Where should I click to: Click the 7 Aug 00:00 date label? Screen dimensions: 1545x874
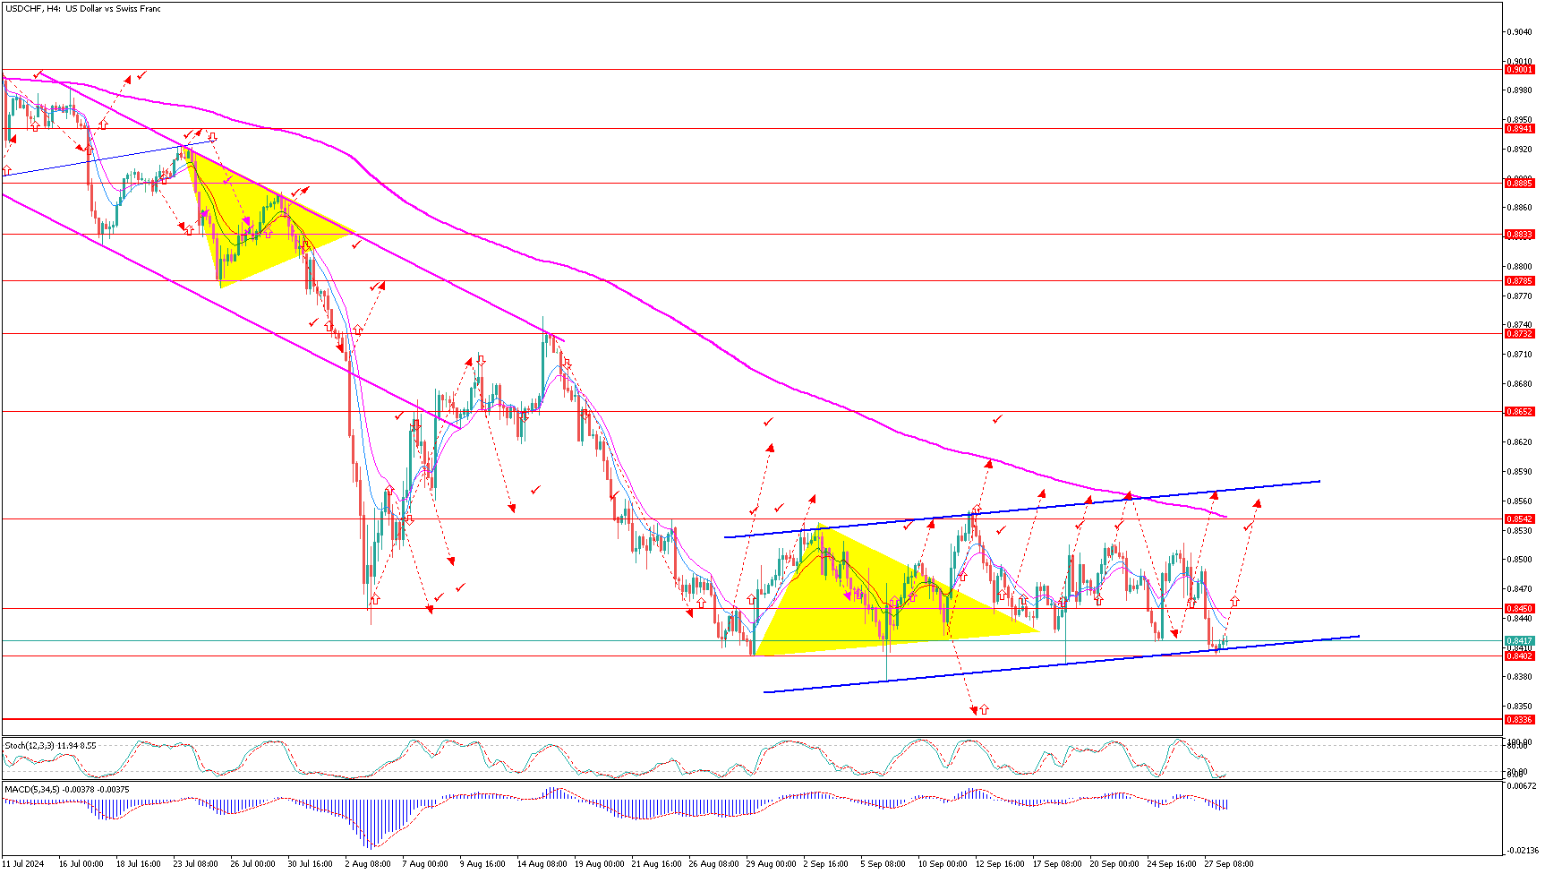[424, 864]
